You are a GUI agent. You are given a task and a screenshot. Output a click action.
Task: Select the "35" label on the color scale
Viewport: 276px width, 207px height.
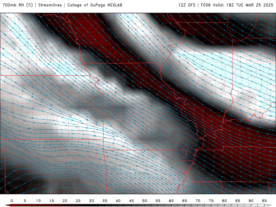105,201
